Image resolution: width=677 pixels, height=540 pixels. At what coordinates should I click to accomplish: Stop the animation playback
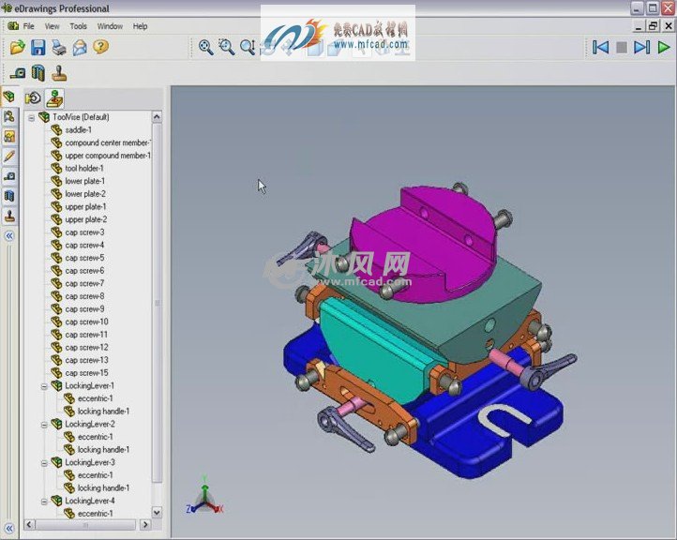pos(621,48)
